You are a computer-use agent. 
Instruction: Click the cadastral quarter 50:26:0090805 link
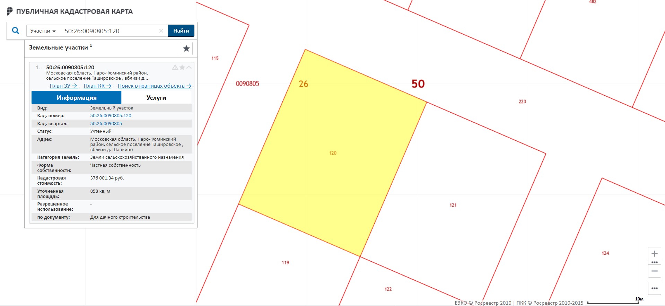(x=106, y=124)
